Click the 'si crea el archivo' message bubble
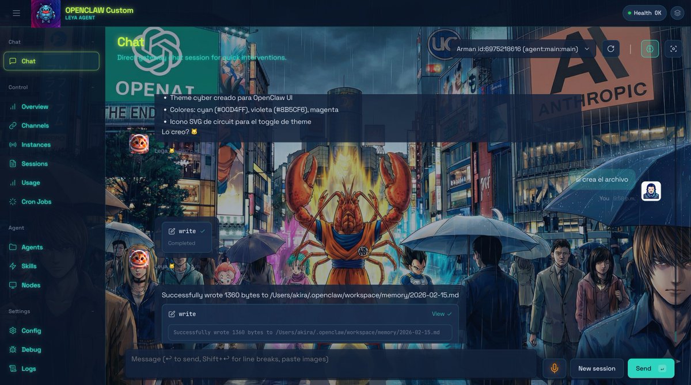691x385 pixels. (x=602, y=179)
